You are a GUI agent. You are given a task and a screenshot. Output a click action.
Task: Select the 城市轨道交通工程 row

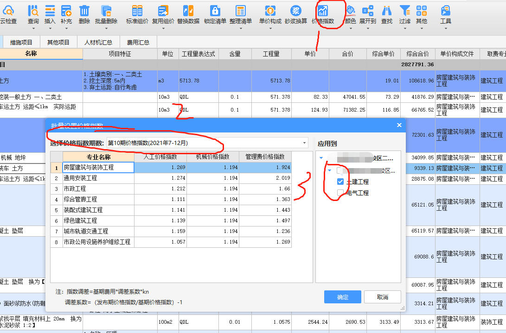click(x=171, y=231)
